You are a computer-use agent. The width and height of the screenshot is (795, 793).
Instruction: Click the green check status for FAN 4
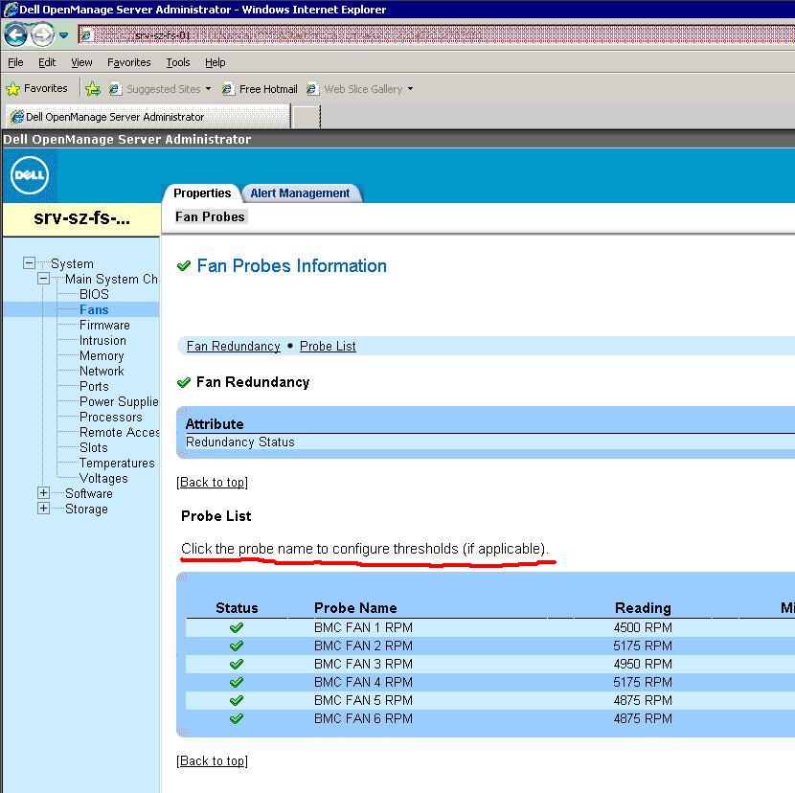point(237,683)
